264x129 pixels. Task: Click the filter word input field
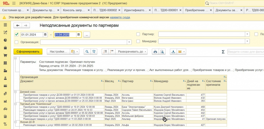(246, 52)
